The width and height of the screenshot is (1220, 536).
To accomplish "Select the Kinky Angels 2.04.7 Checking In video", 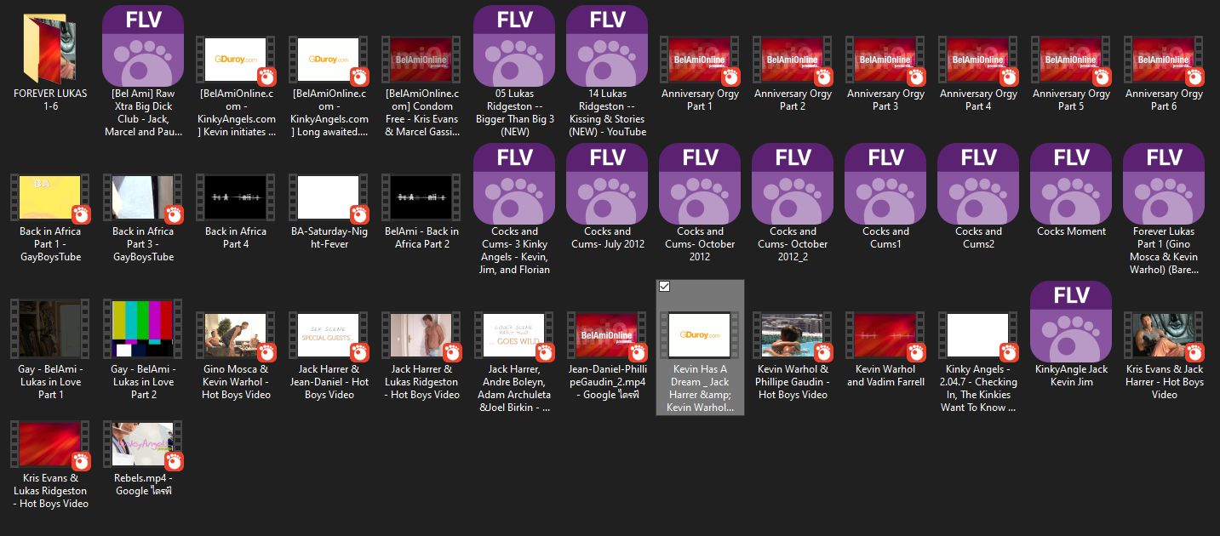I will (x=978, y=335).
